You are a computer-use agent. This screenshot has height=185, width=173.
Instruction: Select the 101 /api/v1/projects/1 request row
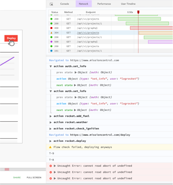point(110,51)
